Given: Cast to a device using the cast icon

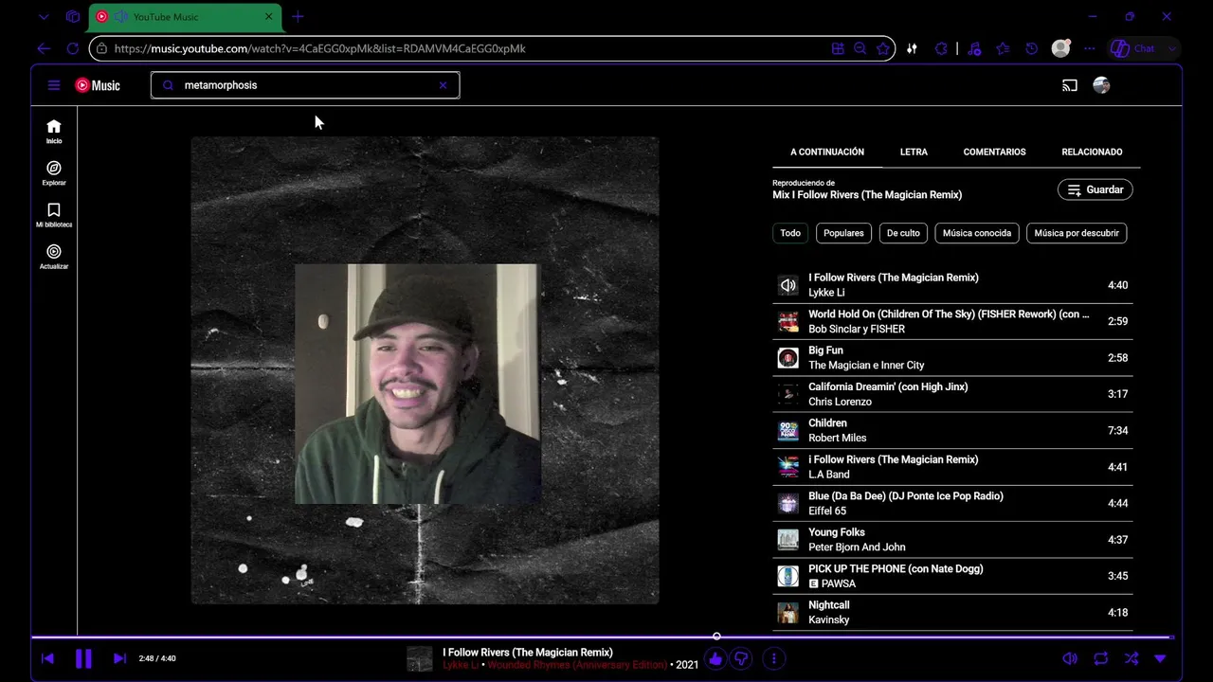Looking at the screenshot, I should coord(1070,85).
